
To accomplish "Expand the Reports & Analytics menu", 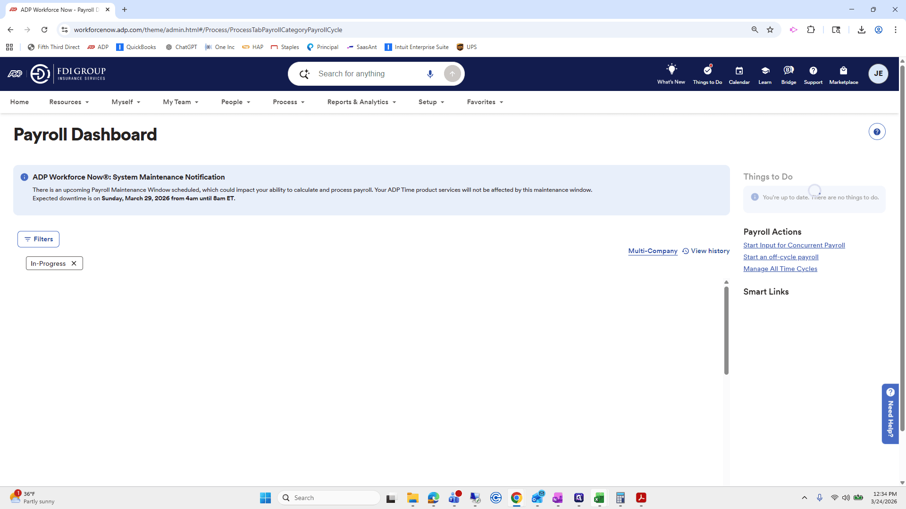I will pos(361,102).
